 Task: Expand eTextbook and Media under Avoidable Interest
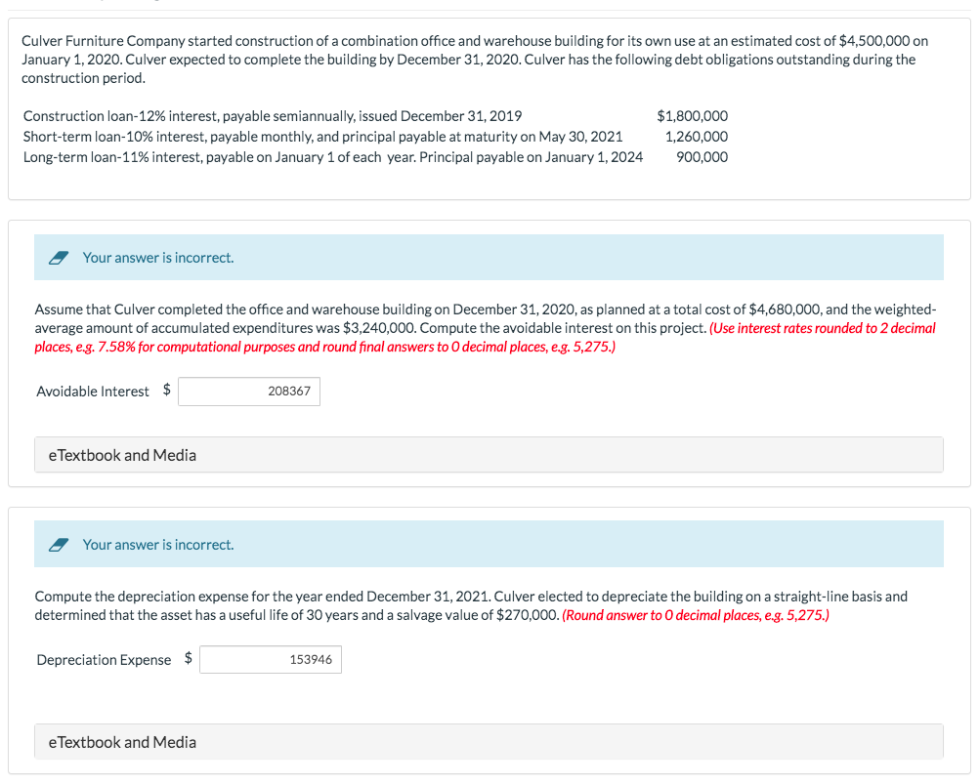489,455
